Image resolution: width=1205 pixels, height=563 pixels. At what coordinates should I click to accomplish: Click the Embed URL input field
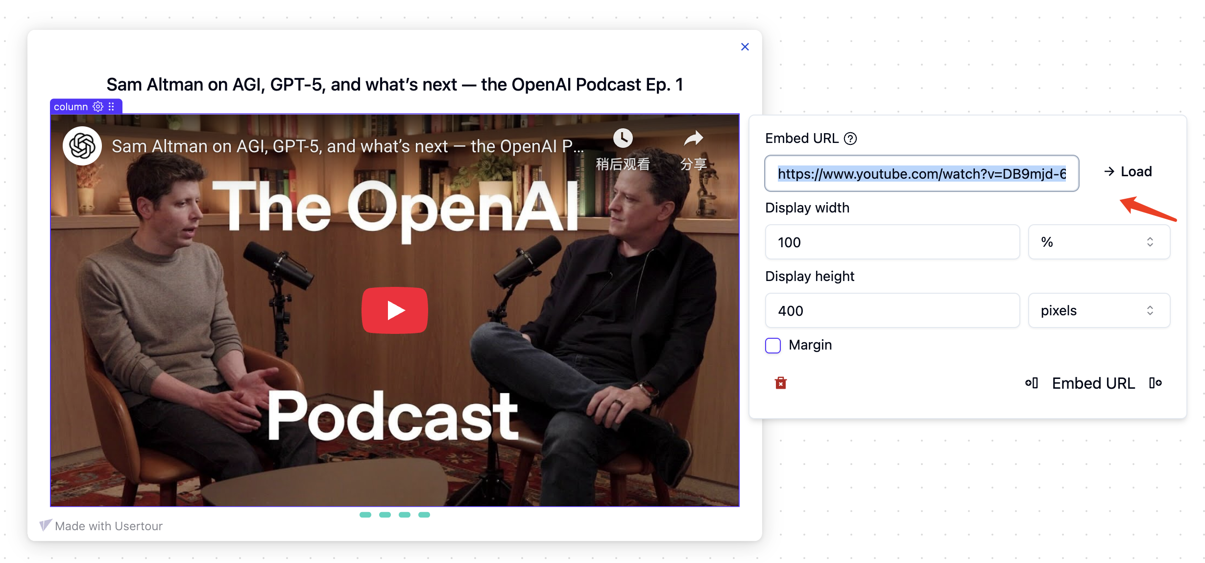(921, 173)
